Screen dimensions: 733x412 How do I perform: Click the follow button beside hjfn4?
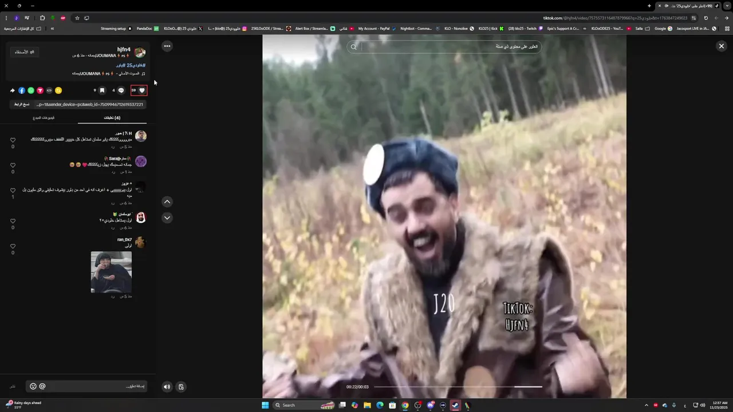(x=24, y=52)
